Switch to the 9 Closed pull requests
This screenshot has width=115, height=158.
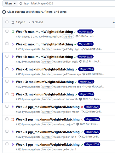point(36,22)
